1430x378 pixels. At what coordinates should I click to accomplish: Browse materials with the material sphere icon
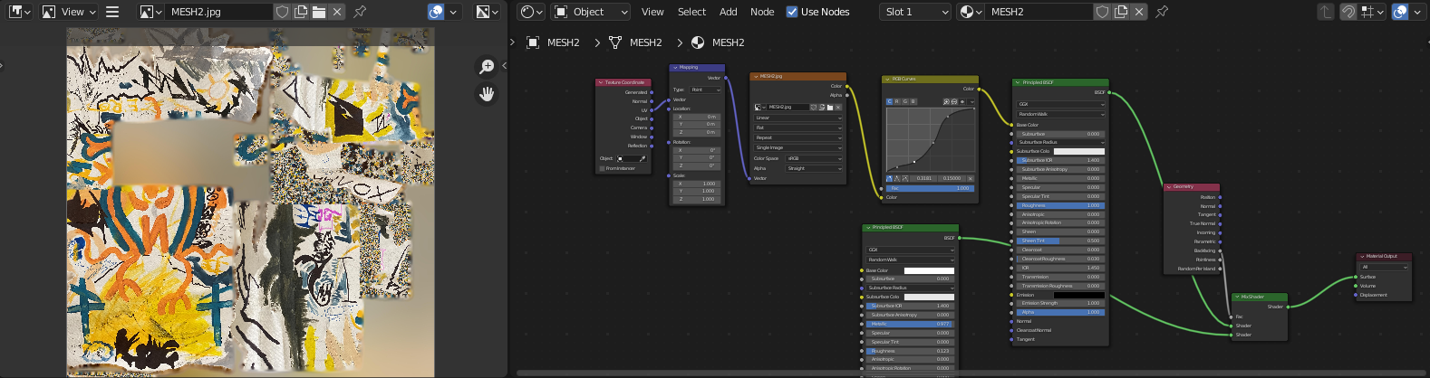pos(971,12)
